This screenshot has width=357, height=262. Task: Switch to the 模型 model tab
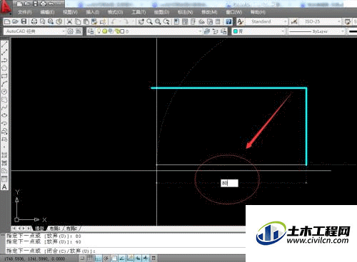(39, 229)
